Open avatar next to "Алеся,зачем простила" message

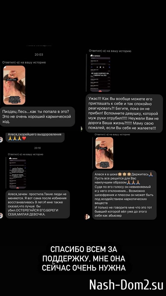pyautogui.click(x=1, y=215)
